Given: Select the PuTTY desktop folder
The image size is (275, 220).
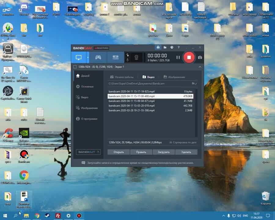Looking at the screenshot, I should pyautogui.click(x=56, y=9).
